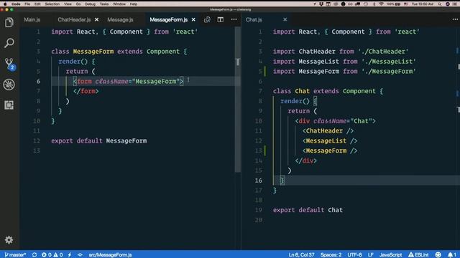This screenshot has width=460, height=258.
Task: Click the open changes icon in editor toolbar
Action: pos(207,19)
